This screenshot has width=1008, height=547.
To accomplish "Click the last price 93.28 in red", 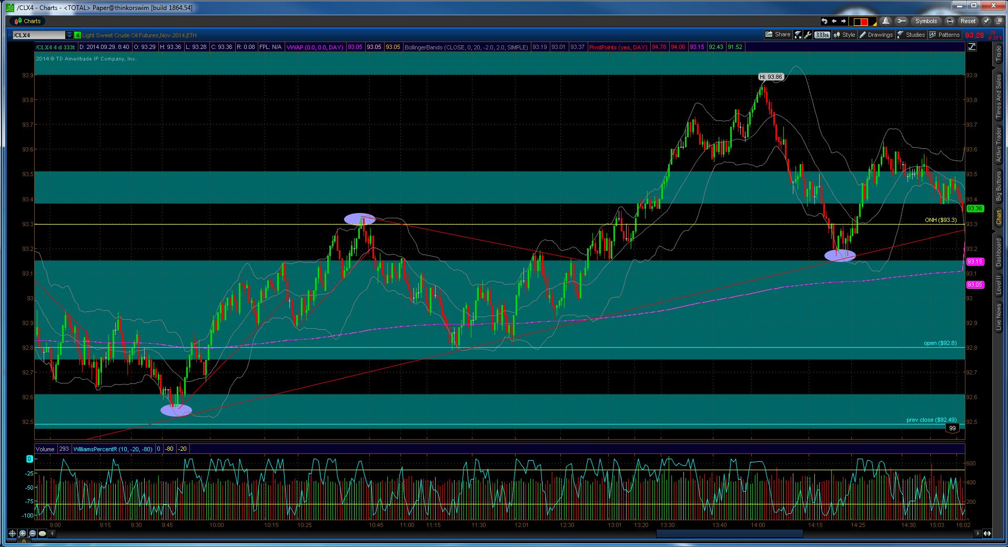I will [x=975, y=35].
